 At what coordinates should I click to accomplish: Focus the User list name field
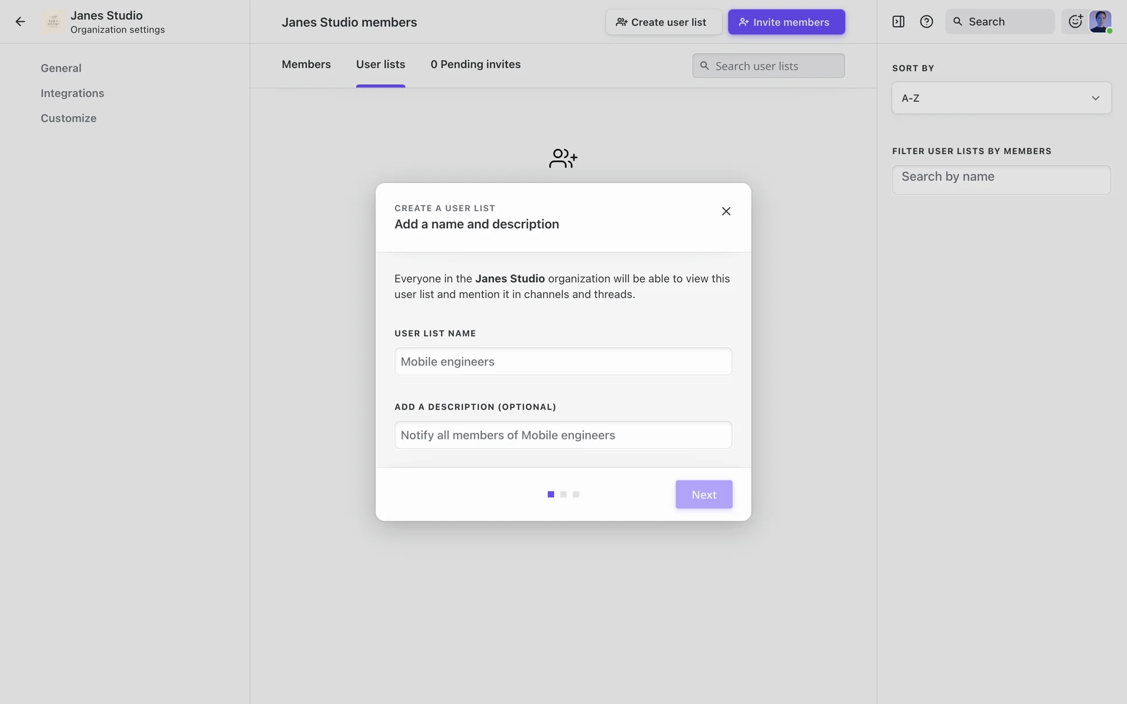tap(563, 361)
